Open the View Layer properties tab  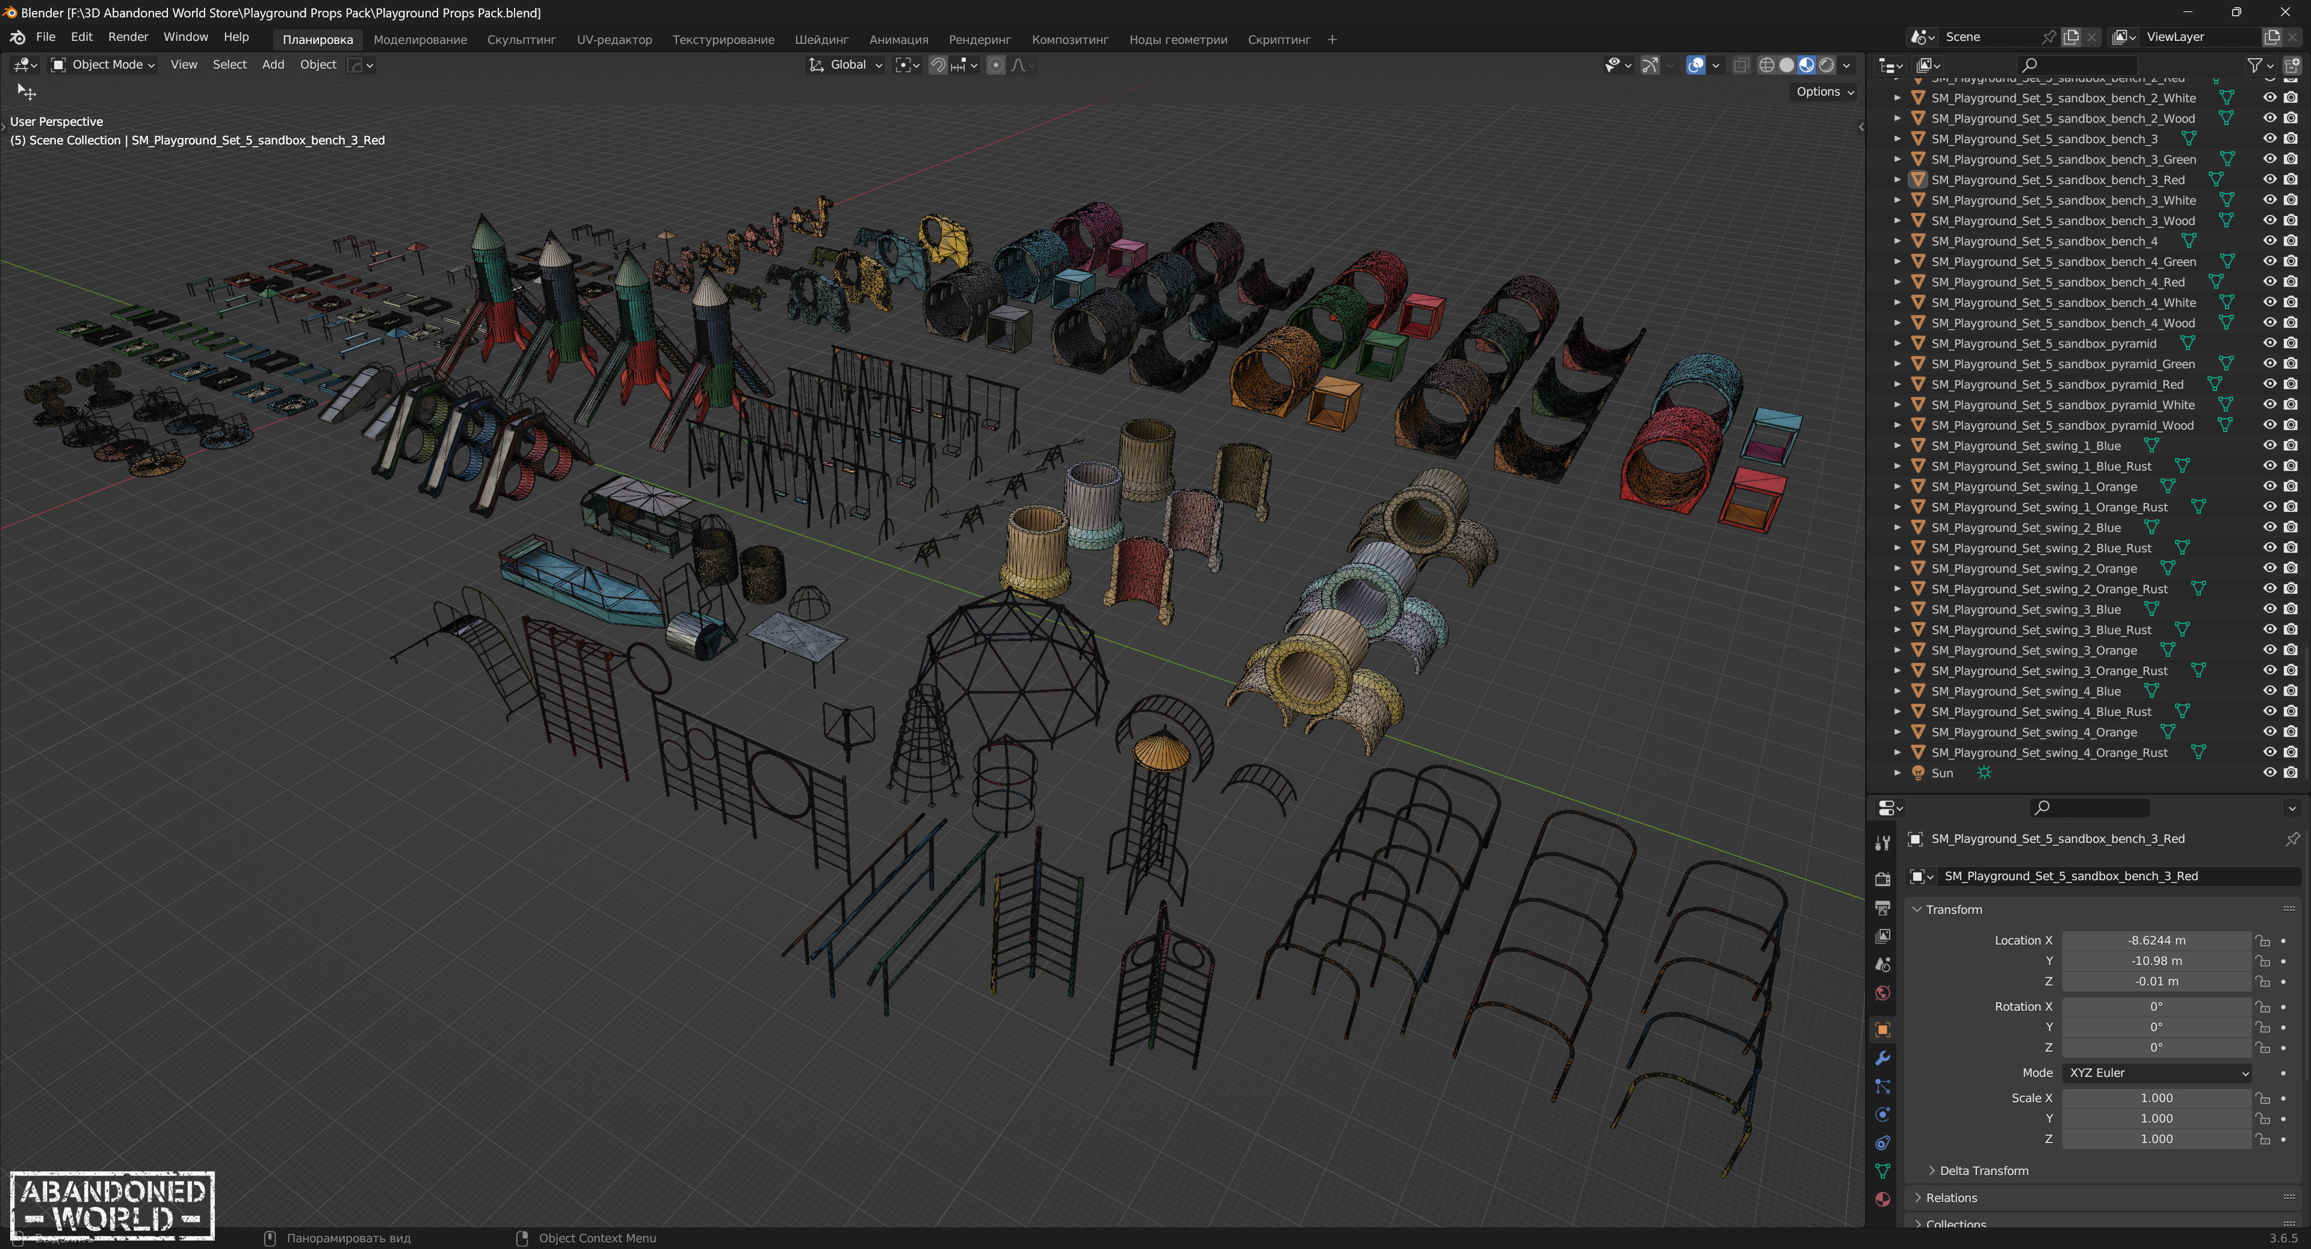click(1882, 936)
